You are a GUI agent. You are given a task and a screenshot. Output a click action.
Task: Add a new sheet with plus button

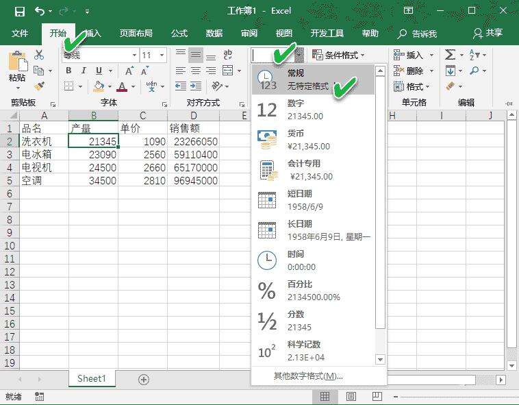(x=144, y=379)
